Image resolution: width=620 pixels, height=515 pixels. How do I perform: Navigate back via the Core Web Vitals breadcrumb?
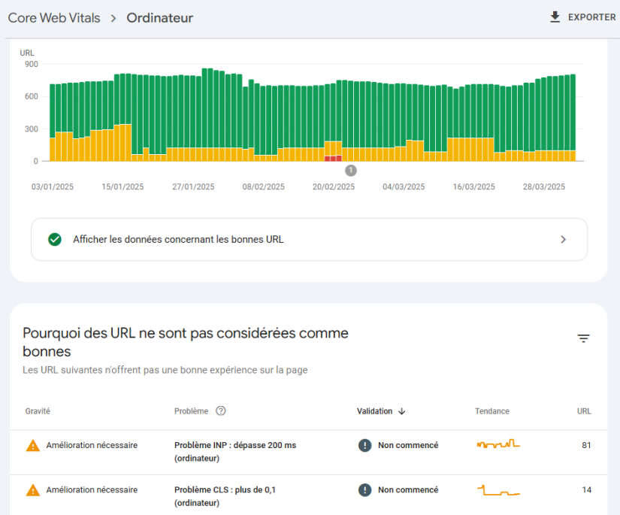[53, 17]
